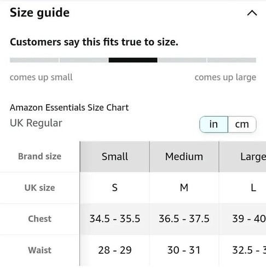Click the last fit bar segment near comes up large
Viewport: 266px width, 274px height.
[232, 60]
